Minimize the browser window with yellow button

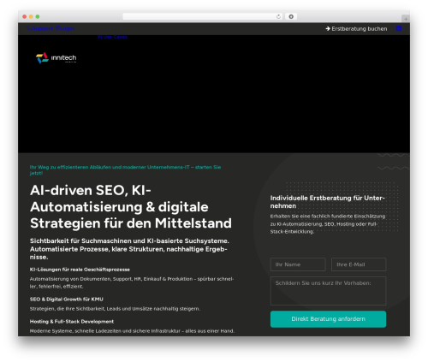[31, 16]
